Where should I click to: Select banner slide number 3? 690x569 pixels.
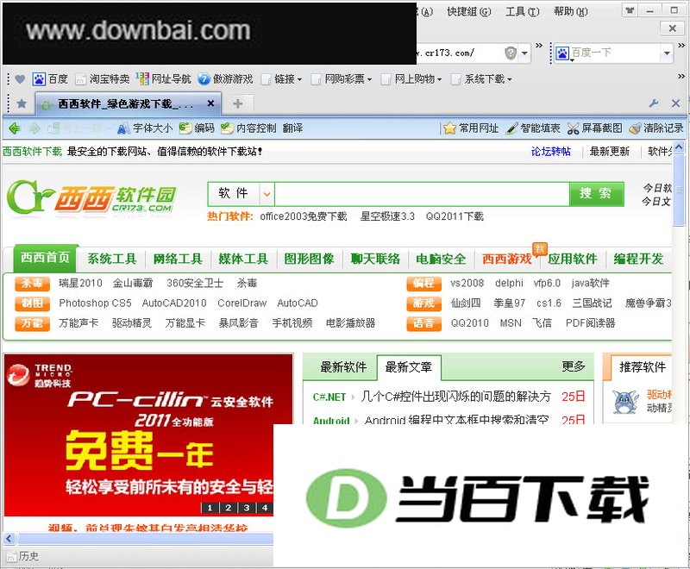[247, 508]
